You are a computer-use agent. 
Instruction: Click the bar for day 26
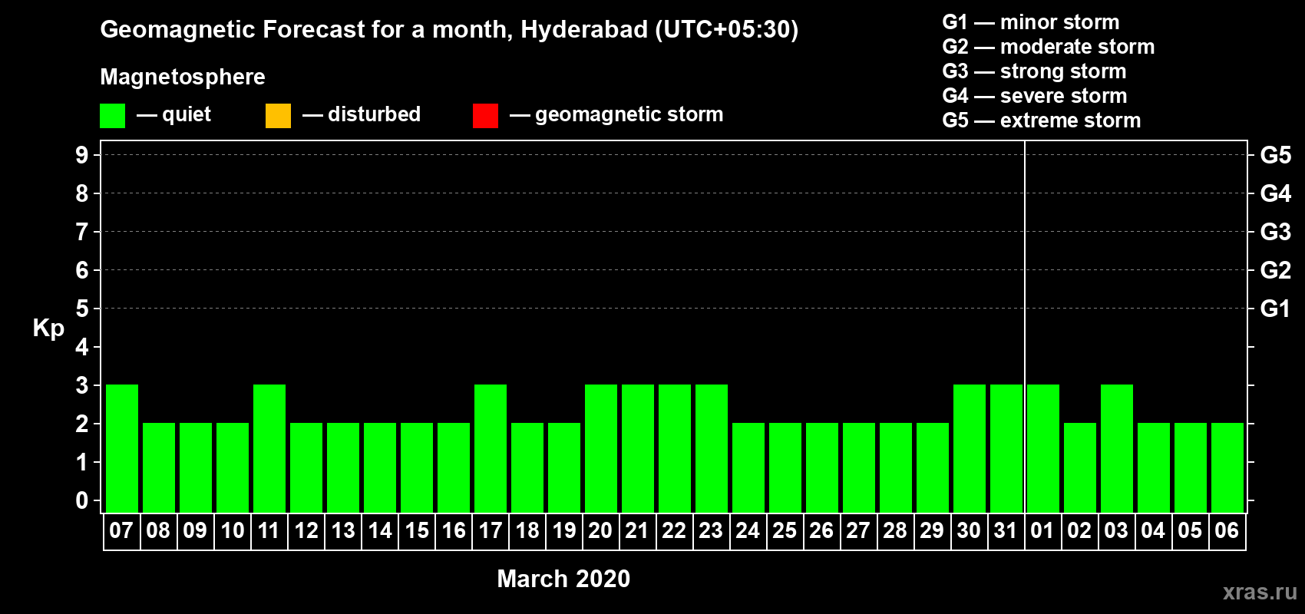pos(822,467)
